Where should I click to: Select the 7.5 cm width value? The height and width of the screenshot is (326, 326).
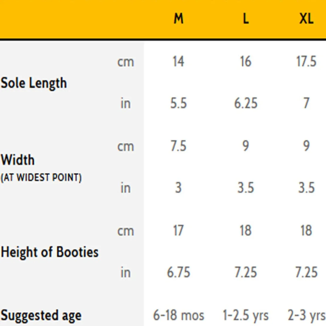pyautogui.click(x=178, y=146)
